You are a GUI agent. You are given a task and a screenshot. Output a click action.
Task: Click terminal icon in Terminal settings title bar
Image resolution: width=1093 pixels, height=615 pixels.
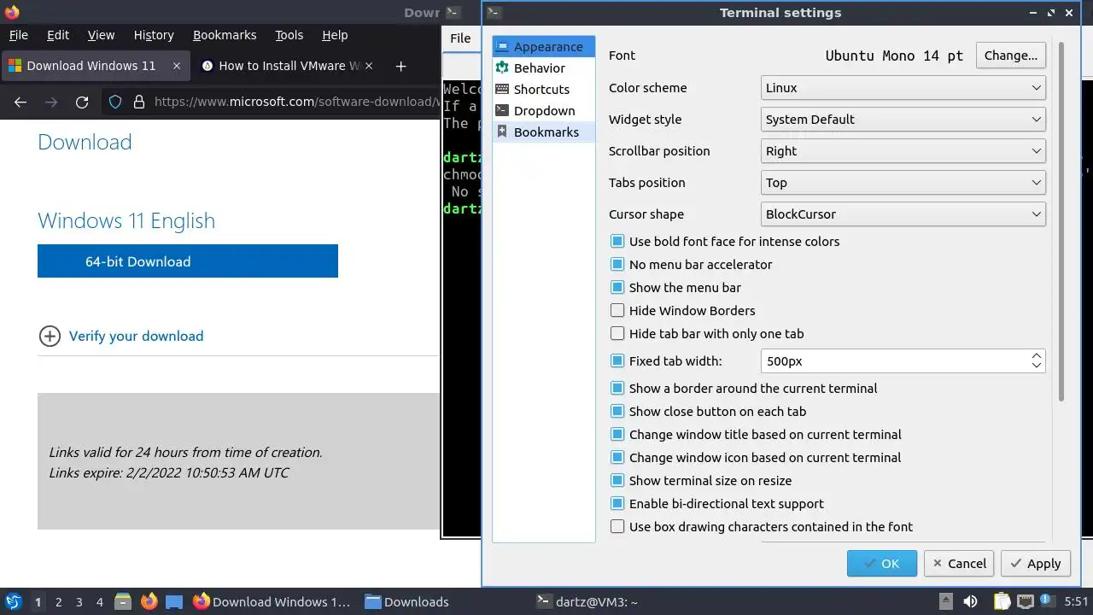click(494, 13)
